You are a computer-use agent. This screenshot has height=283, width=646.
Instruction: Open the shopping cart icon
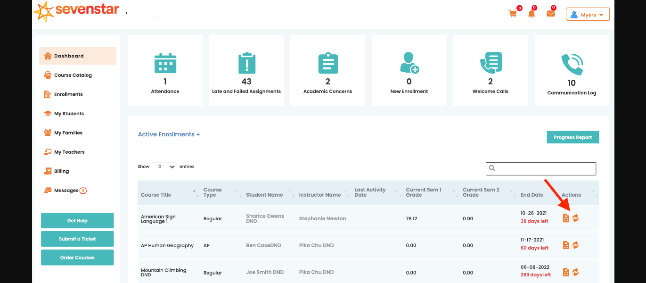point(513,14)
